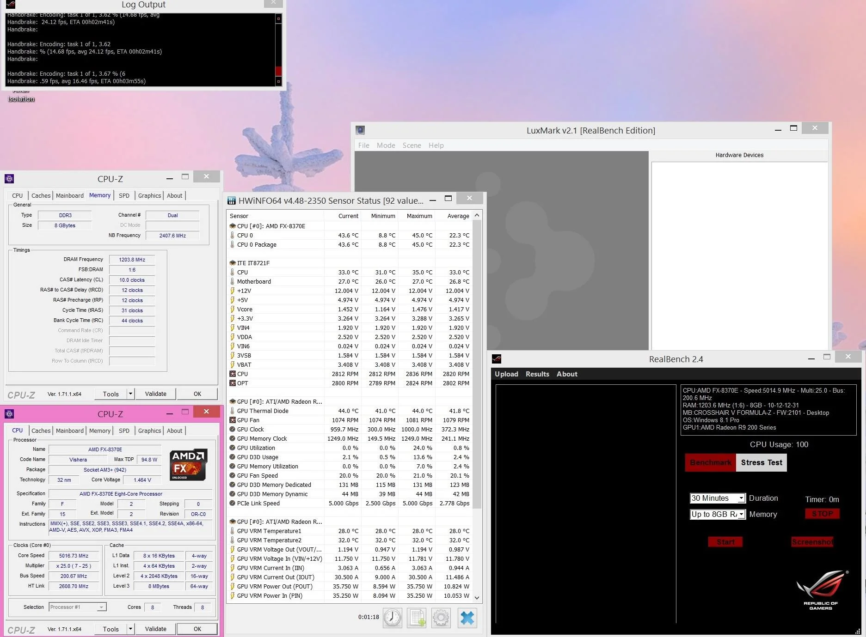Click the lower CPU-Z window title icon

point(9,414)
